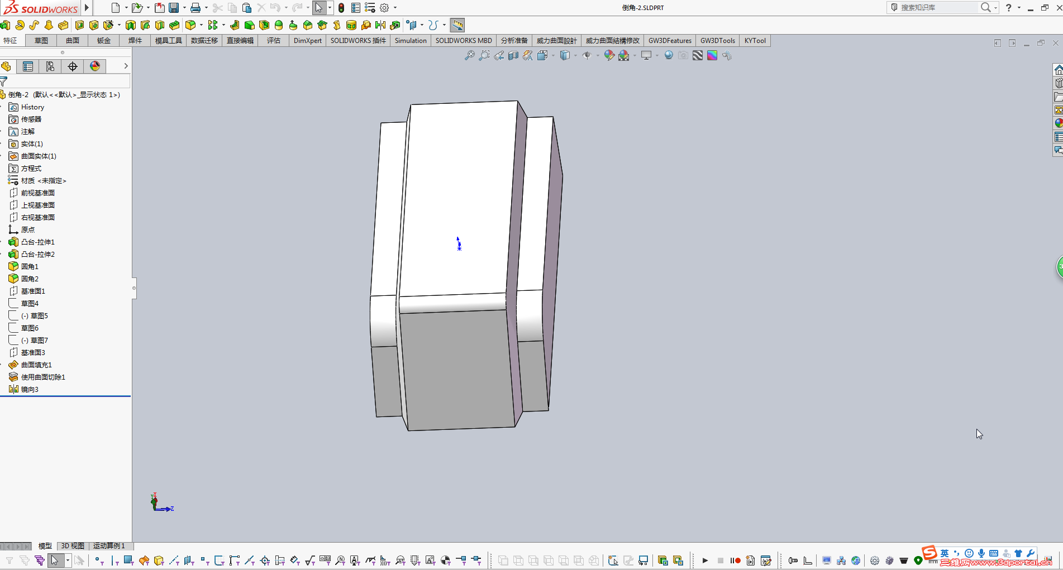
Task: Open the Display Style dropdown arrow
Action: pyautogui.click(x=575, y=55)
